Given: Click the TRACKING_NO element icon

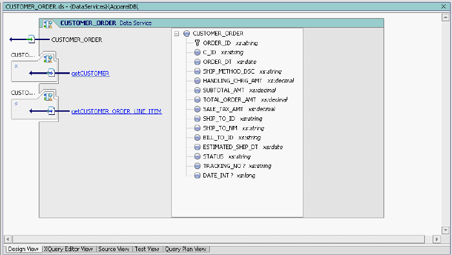Looking at the screenshot, I should [197, 166].
